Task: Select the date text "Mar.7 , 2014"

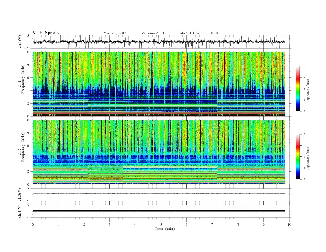Action: (115, 33)
